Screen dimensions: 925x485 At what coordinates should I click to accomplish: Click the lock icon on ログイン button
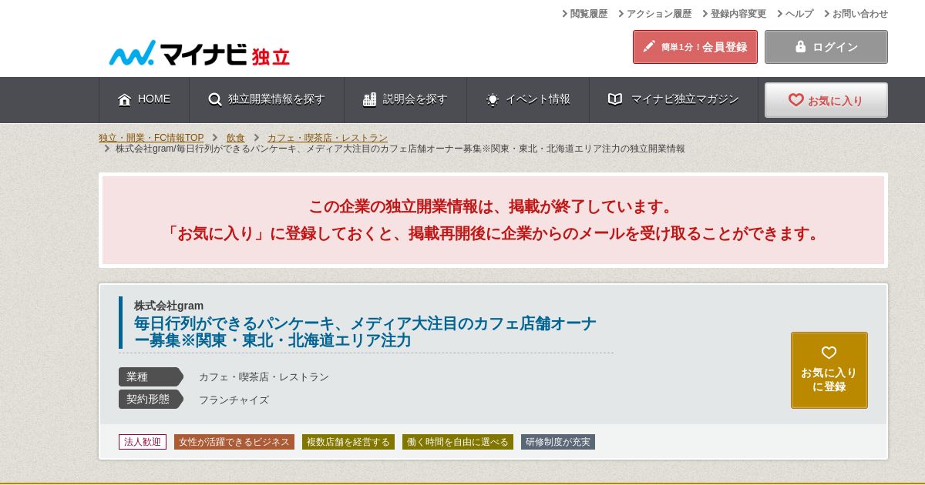pyautogui.click(x=800, y=46)
